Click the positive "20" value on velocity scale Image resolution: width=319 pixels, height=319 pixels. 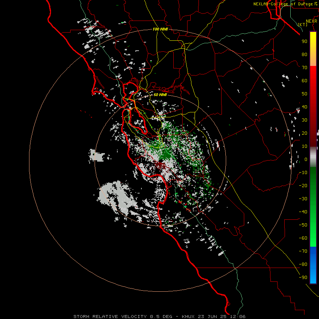304,133
